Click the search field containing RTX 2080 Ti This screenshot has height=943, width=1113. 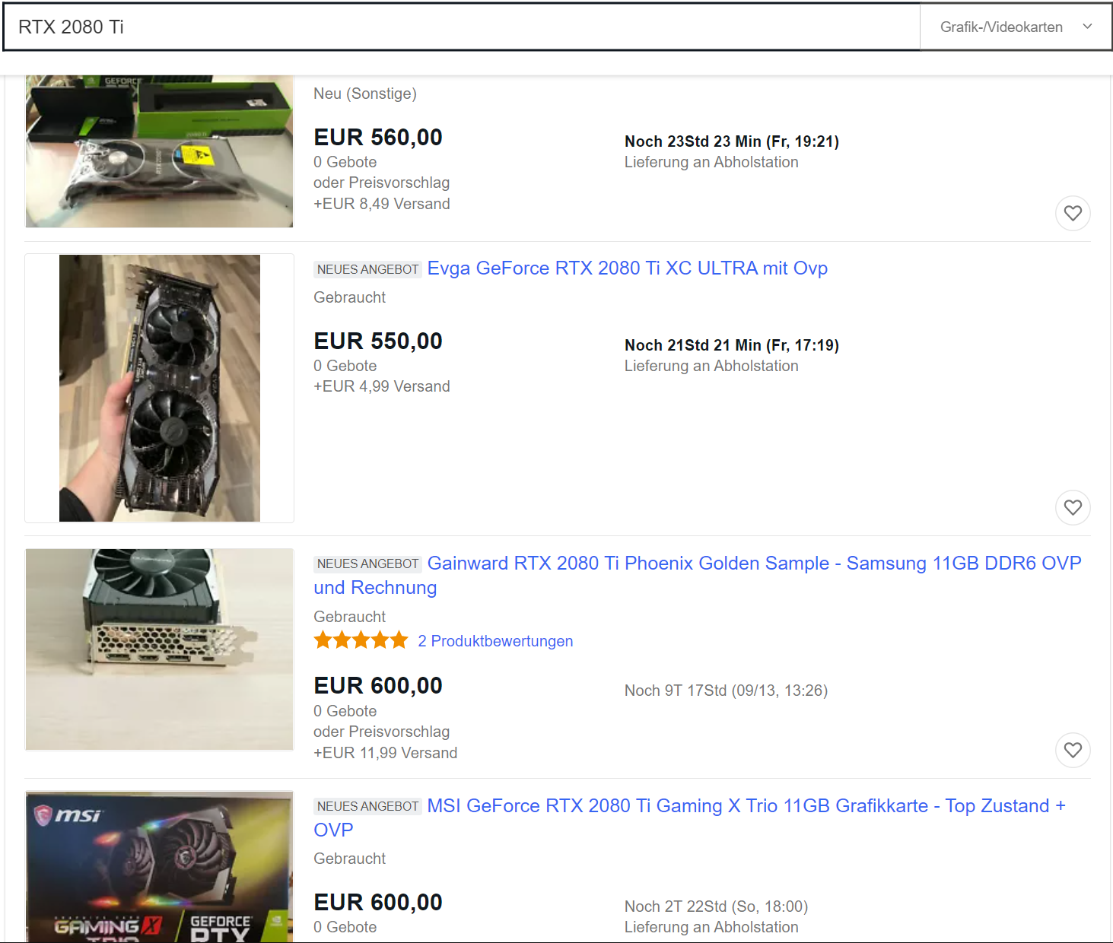(462, 27)
